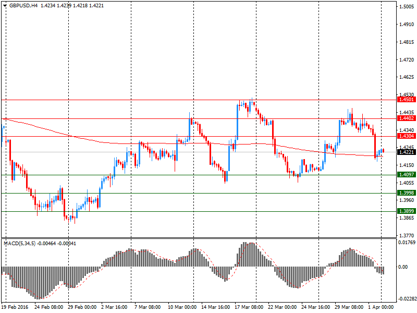Click the 29 Feb 00:00 time label
417x313 pixels.
(x=82, y=307)
